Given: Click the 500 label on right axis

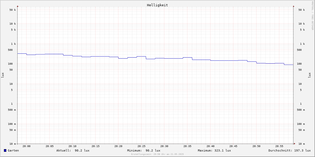Looking at the screenshot, I should [299, 50].
